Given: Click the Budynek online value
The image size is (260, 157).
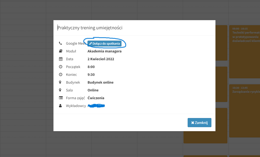Looking at the screenshot, I should coord(100,82).
